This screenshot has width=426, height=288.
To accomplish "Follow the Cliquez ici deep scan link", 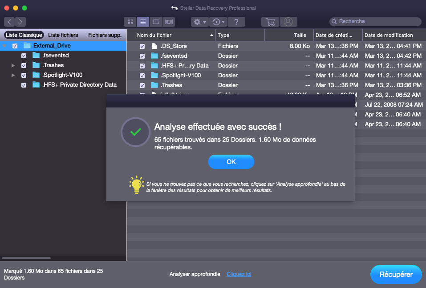I will pos(239,274).
